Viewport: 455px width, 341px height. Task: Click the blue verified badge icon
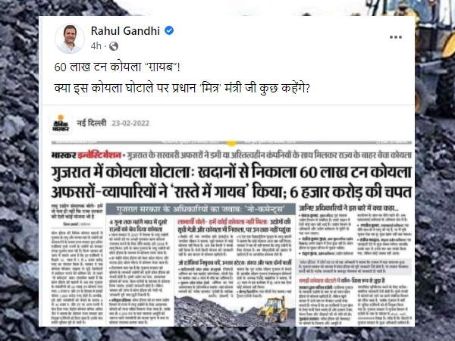169,30
